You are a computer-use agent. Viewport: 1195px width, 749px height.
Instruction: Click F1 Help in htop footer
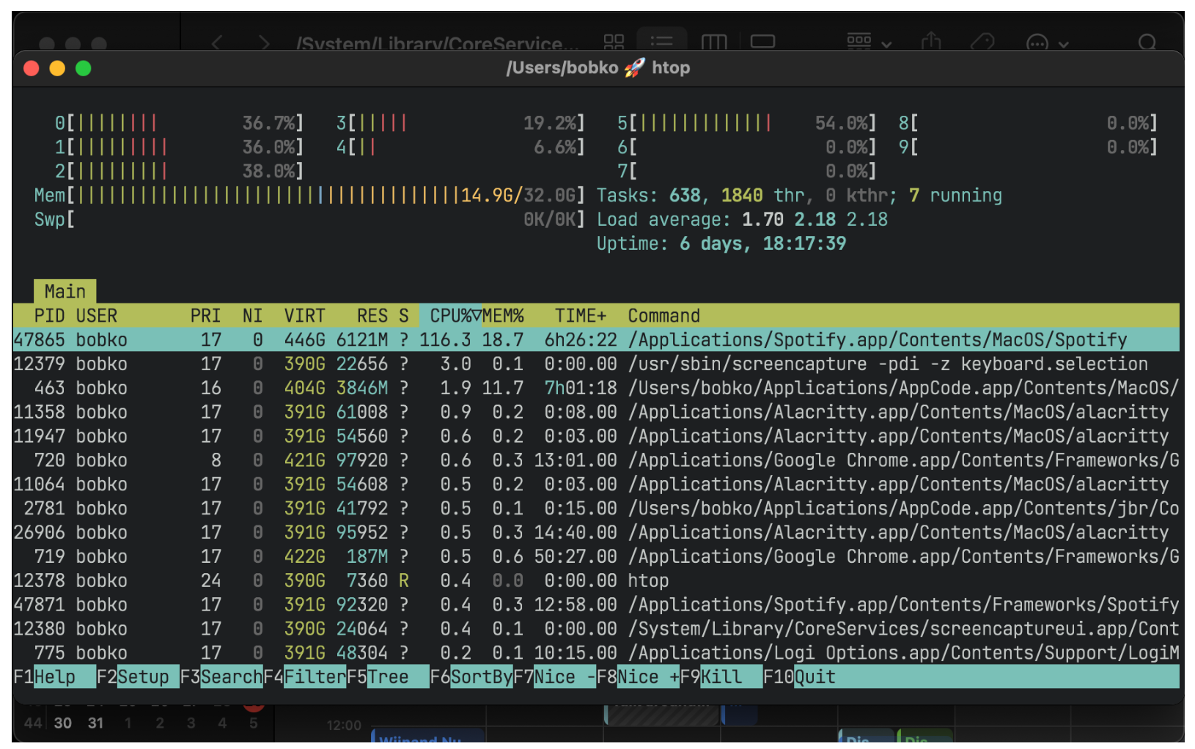pos(54,676)
